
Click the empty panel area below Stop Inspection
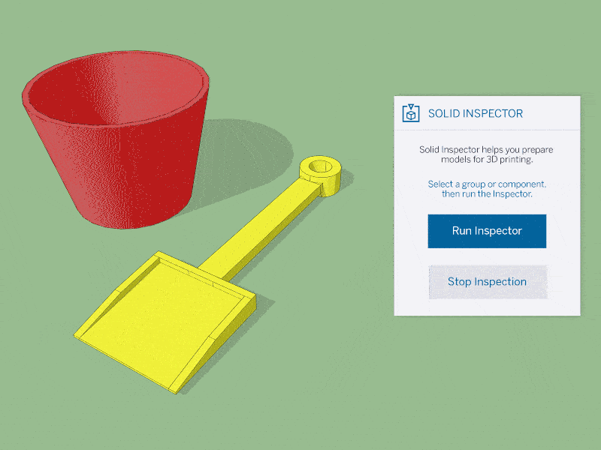tap(487, 307)
